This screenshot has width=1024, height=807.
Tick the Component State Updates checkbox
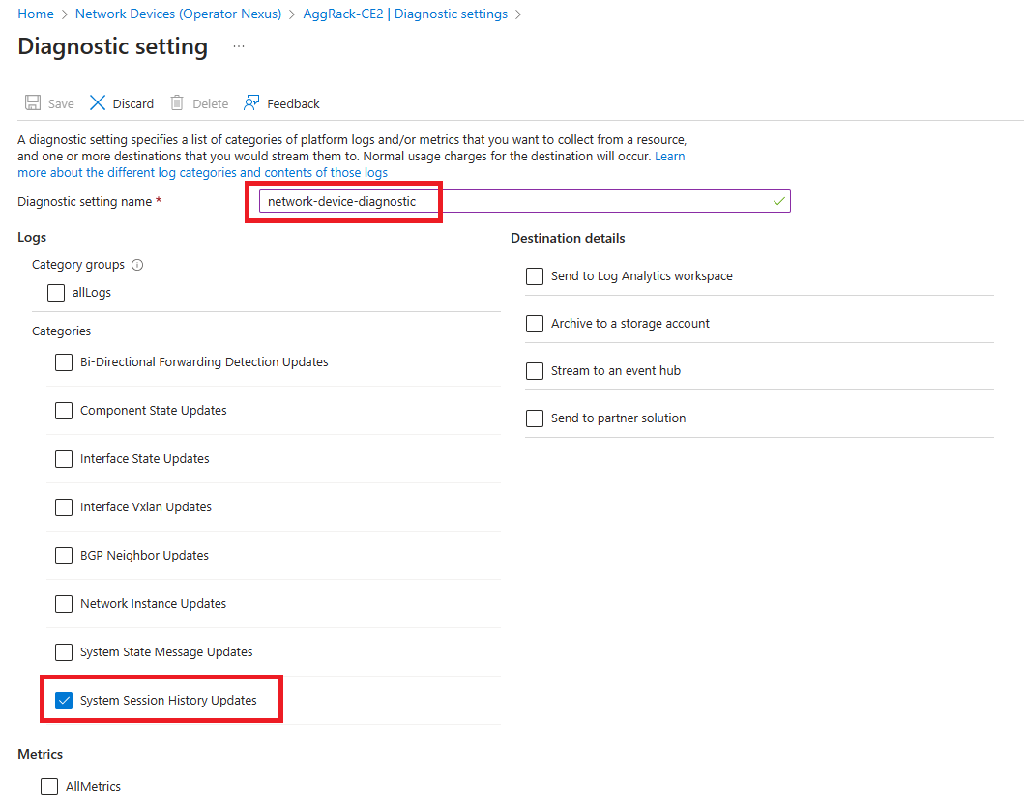[x=64, y=411]
